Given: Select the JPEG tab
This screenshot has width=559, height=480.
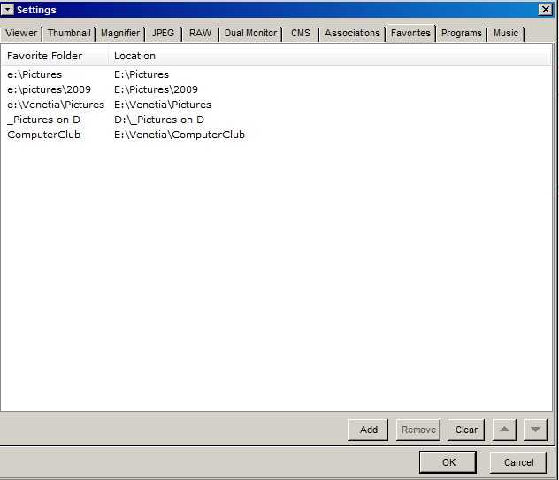Looking at the screenshot, I should (164, 33).
